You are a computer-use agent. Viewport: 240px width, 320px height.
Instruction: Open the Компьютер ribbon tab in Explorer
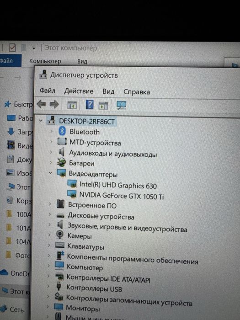click(45, 61)
